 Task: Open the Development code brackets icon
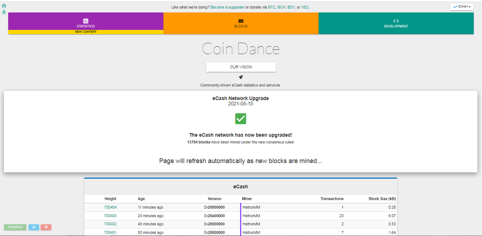396,21
